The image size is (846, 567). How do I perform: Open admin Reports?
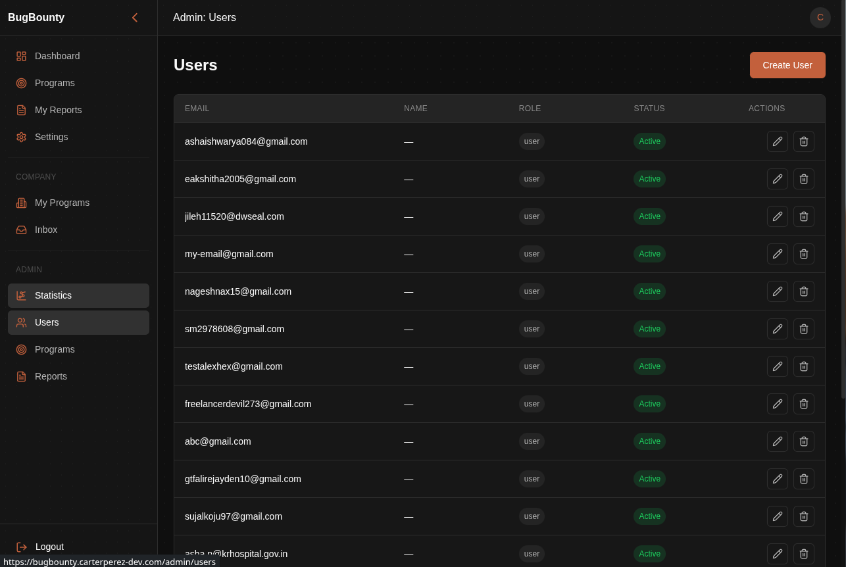(x=78, y=376)
